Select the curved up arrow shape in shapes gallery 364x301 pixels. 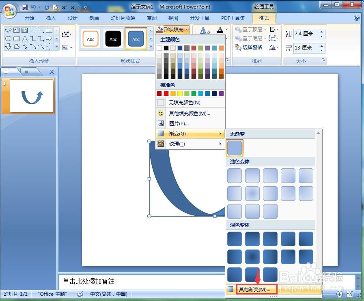coord(9,30)
